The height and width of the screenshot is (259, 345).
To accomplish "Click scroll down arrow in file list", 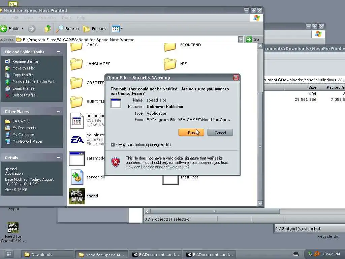I will pyautogui.click(x=260, y=203).
